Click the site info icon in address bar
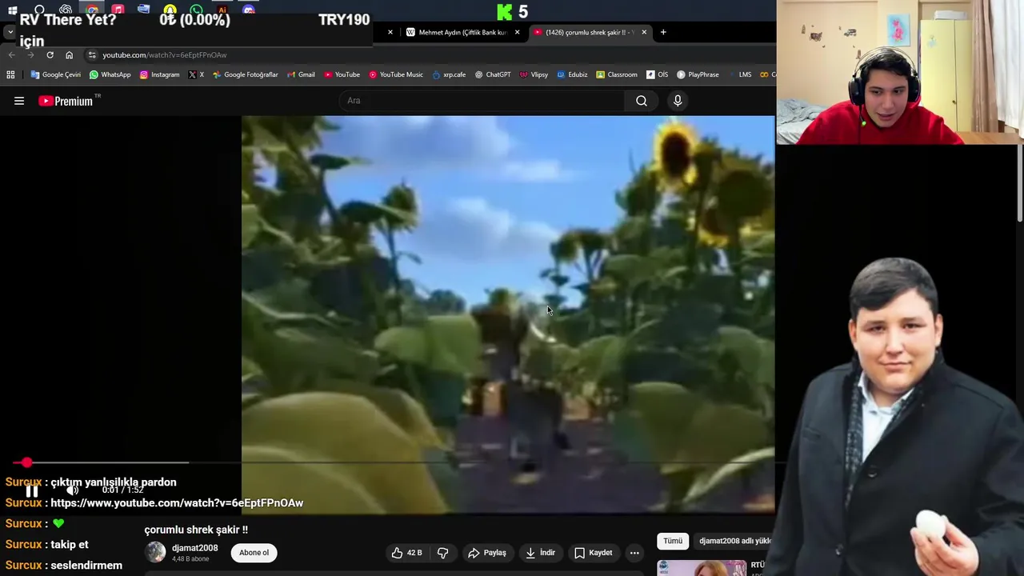The width and height of the screenshot is (1024, 576). click(x=92, y=55)
